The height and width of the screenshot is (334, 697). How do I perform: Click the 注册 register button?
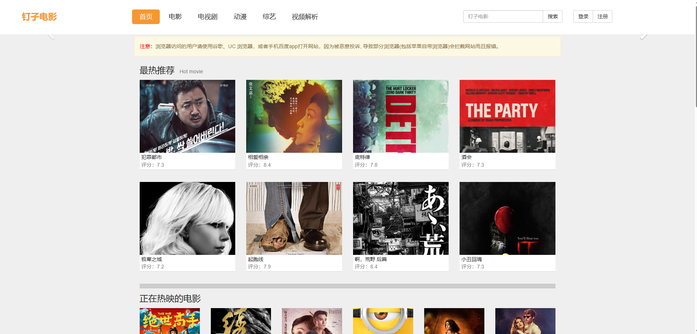tap(602, 16)
